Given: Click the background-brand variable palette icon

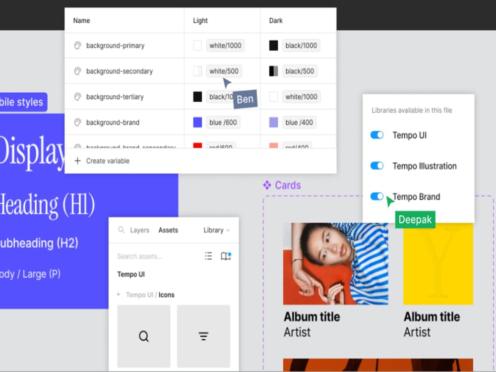Looking at the screenshot, I should 77,123.
